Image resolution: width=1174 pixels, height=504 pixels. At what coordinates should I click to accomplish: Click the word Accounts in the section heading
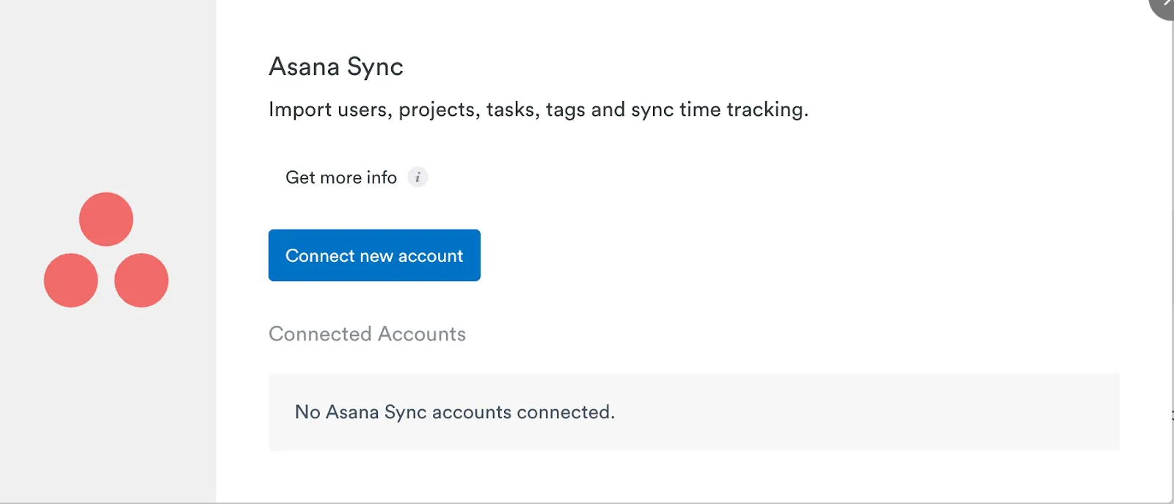pyautogui.click(x=422, y=334)
